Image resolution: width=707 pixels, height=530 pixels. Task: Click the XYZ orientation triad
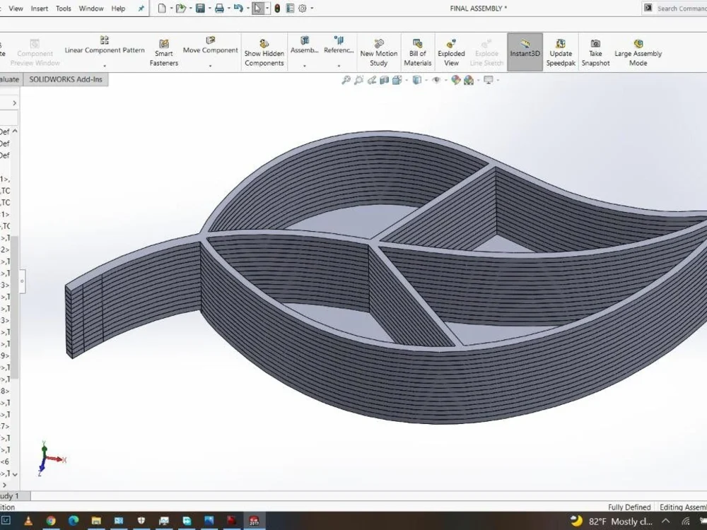pos(50,459)
